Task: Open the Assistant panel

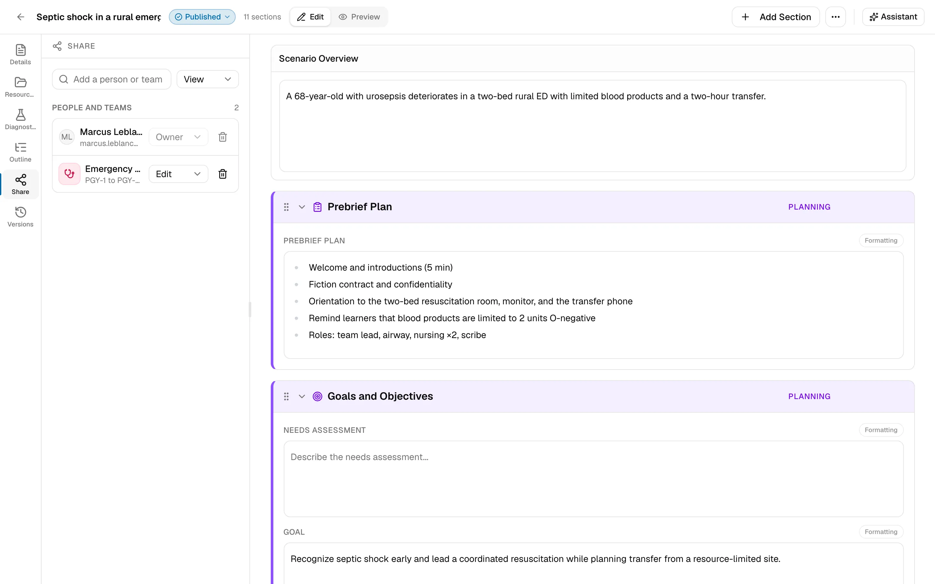Action: [893, 17]
